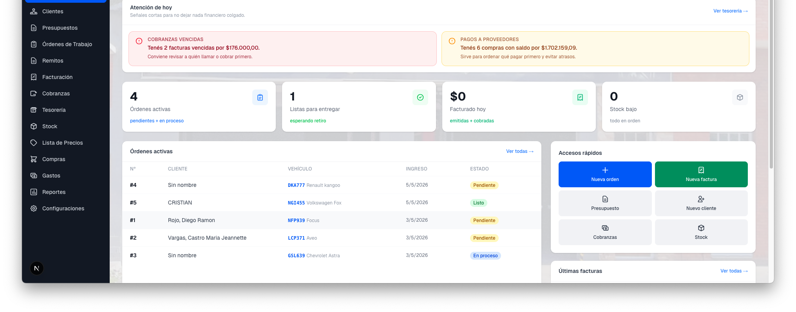The height and width of the screenshot is (312, 796).
Task: Click the plus icon in Nueva orden button
Action: pyautogui.click(x=605, y=170)
